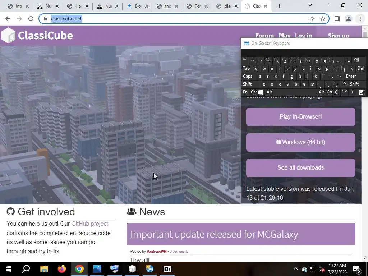Screen dimensions: 368x276
Task: Toggle left Alt on On-Screen Keyboard
Action: pos(270,92)
